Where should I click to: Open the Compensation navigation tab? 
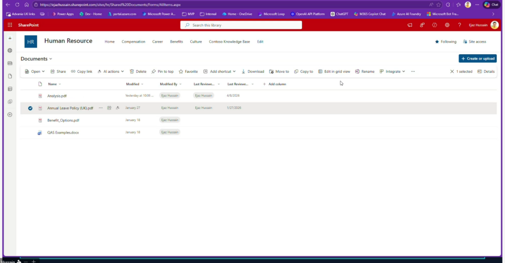point(133,42)
